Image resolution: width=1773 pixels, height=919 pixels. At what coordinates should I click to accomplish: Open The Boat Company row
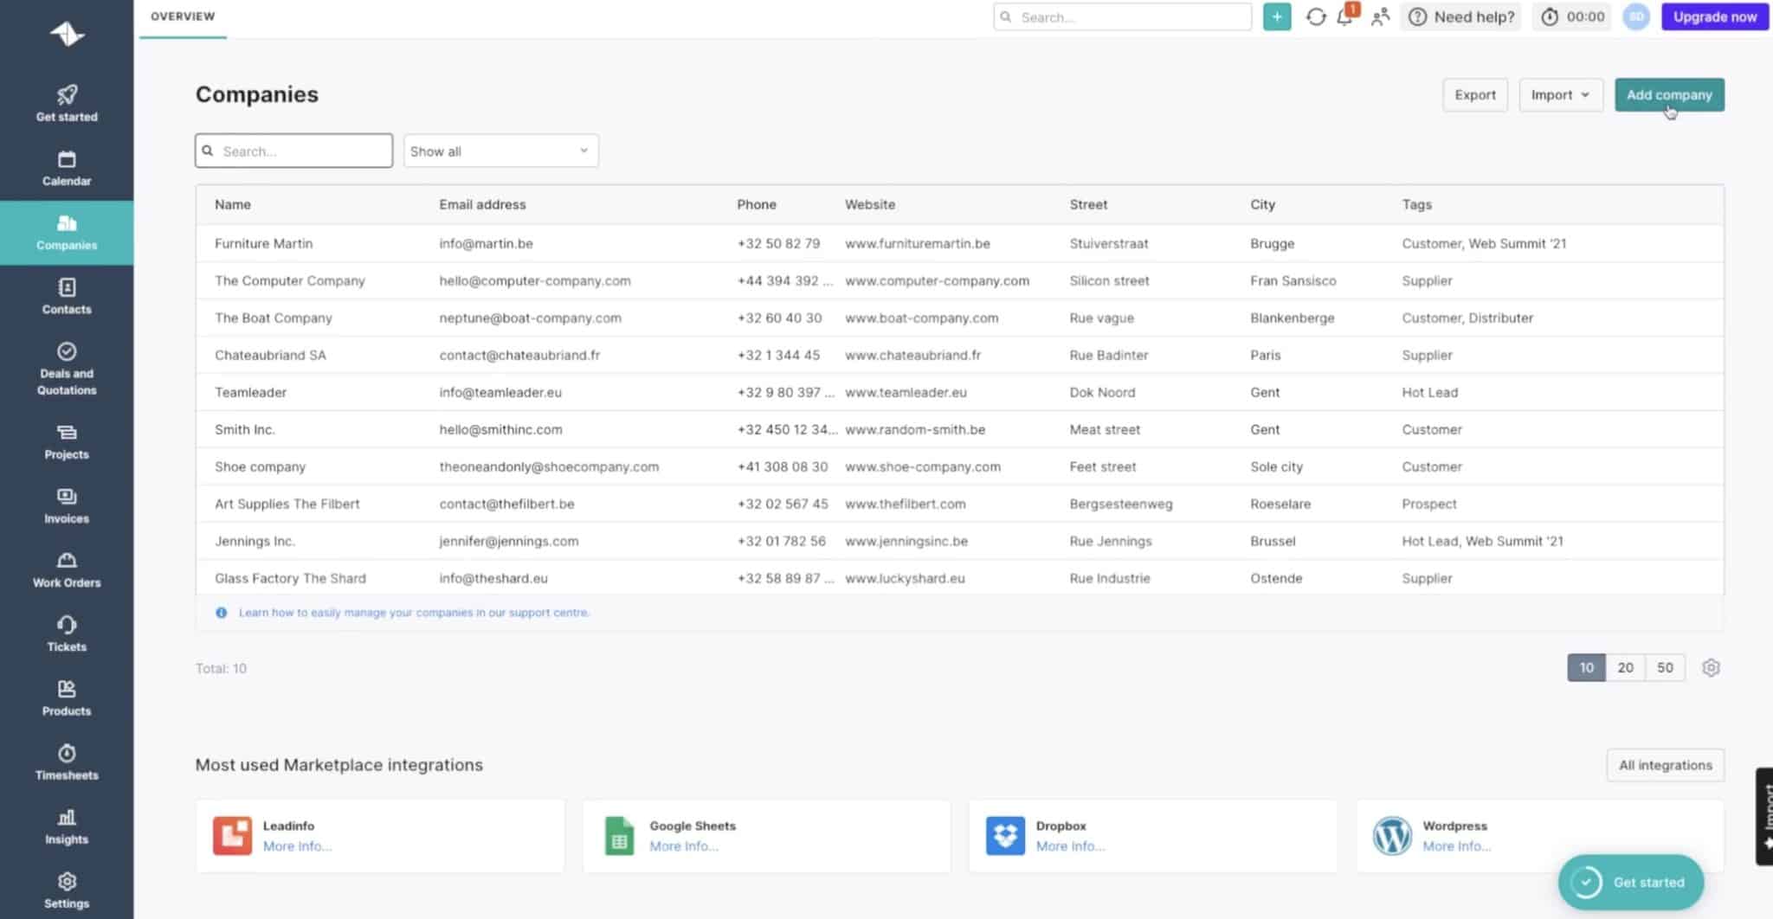pyautogui.click(x=959, y=318)
